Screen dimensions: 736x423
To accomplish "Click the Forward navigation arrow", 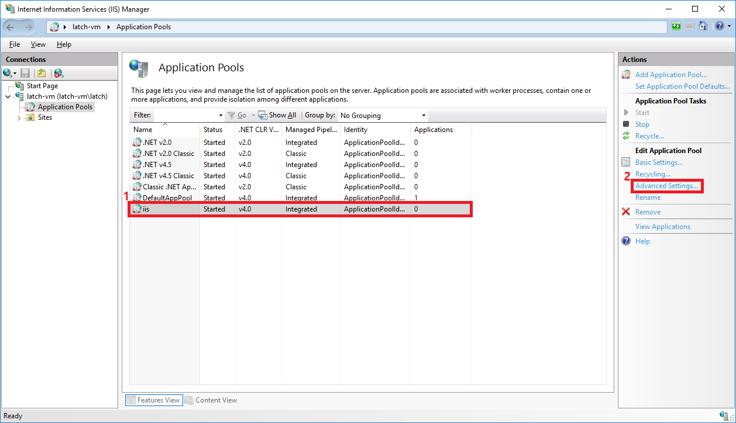I will [x=29, y=27].
